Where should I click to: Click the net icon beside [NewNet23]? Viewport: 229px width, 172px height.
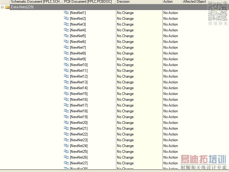66,140
